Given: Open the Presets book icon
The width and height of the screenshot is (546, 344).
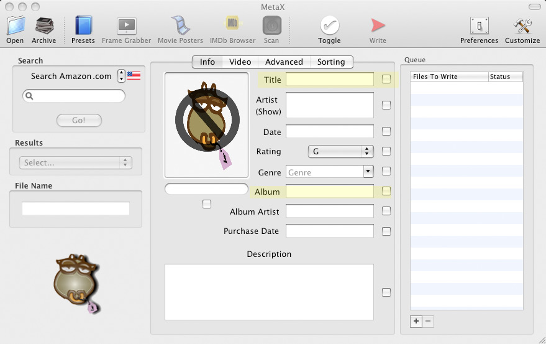Looking at the screenshot, I should pos(83,26).
